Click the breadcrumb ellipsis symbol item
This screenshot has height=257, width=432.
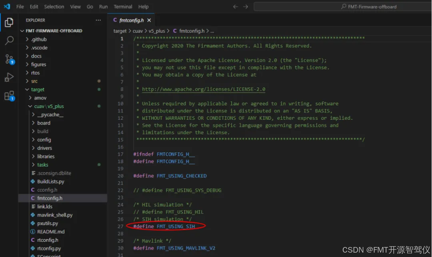pos(212,31)
